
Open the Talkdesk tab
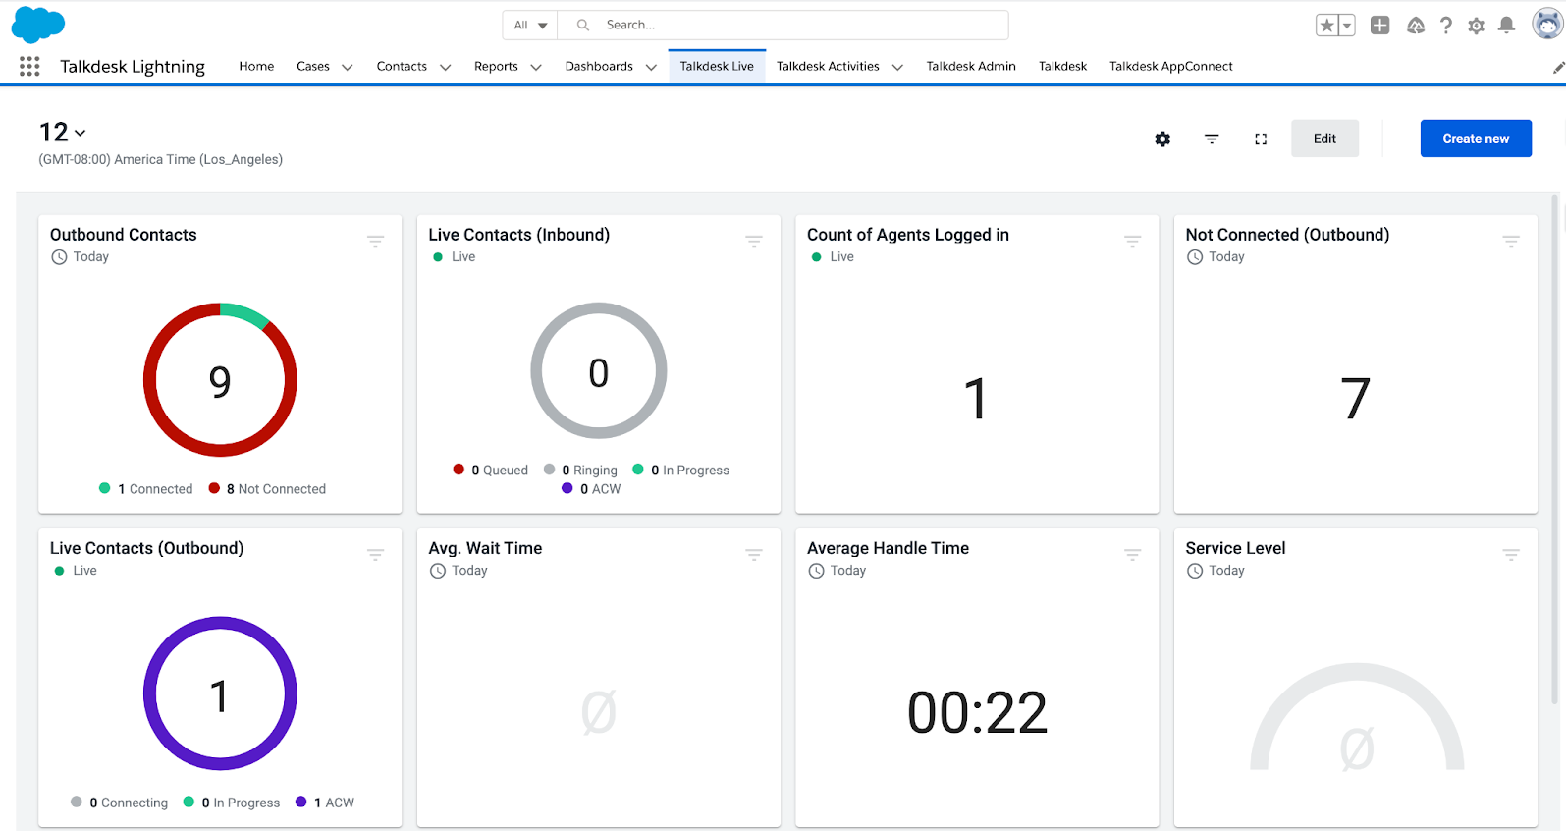tap(1062, 66)
